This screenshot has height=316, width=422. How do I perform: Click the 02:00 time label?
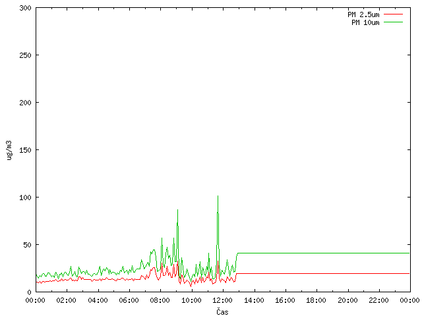point(66,300)
